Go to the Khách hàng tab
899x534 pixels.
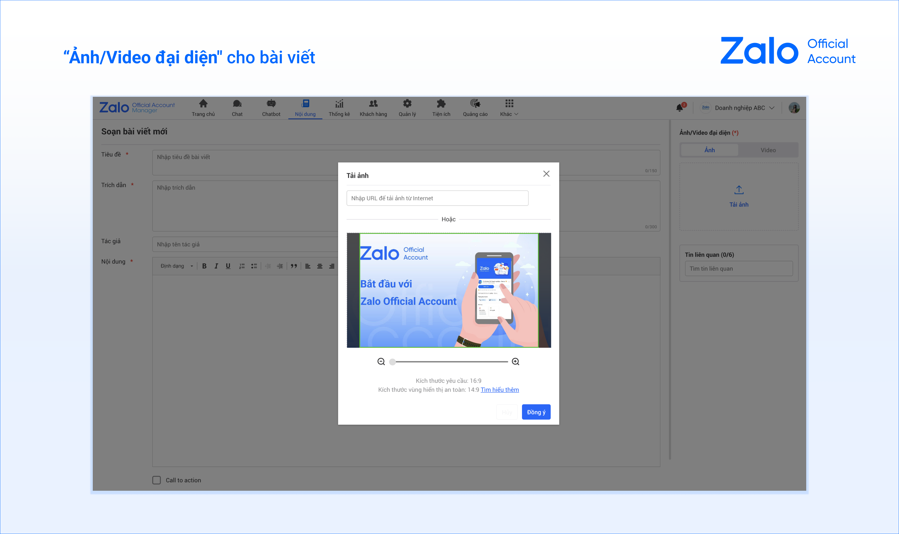point(373,108)
